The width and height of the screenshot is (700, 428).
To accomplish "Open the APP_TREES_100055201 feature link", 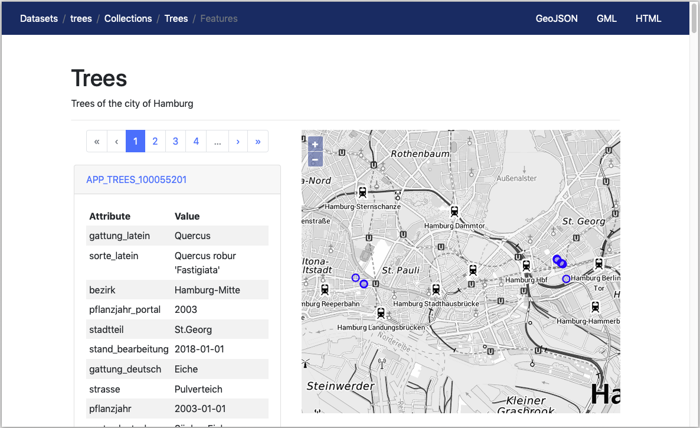I will [x=136, y=179].
